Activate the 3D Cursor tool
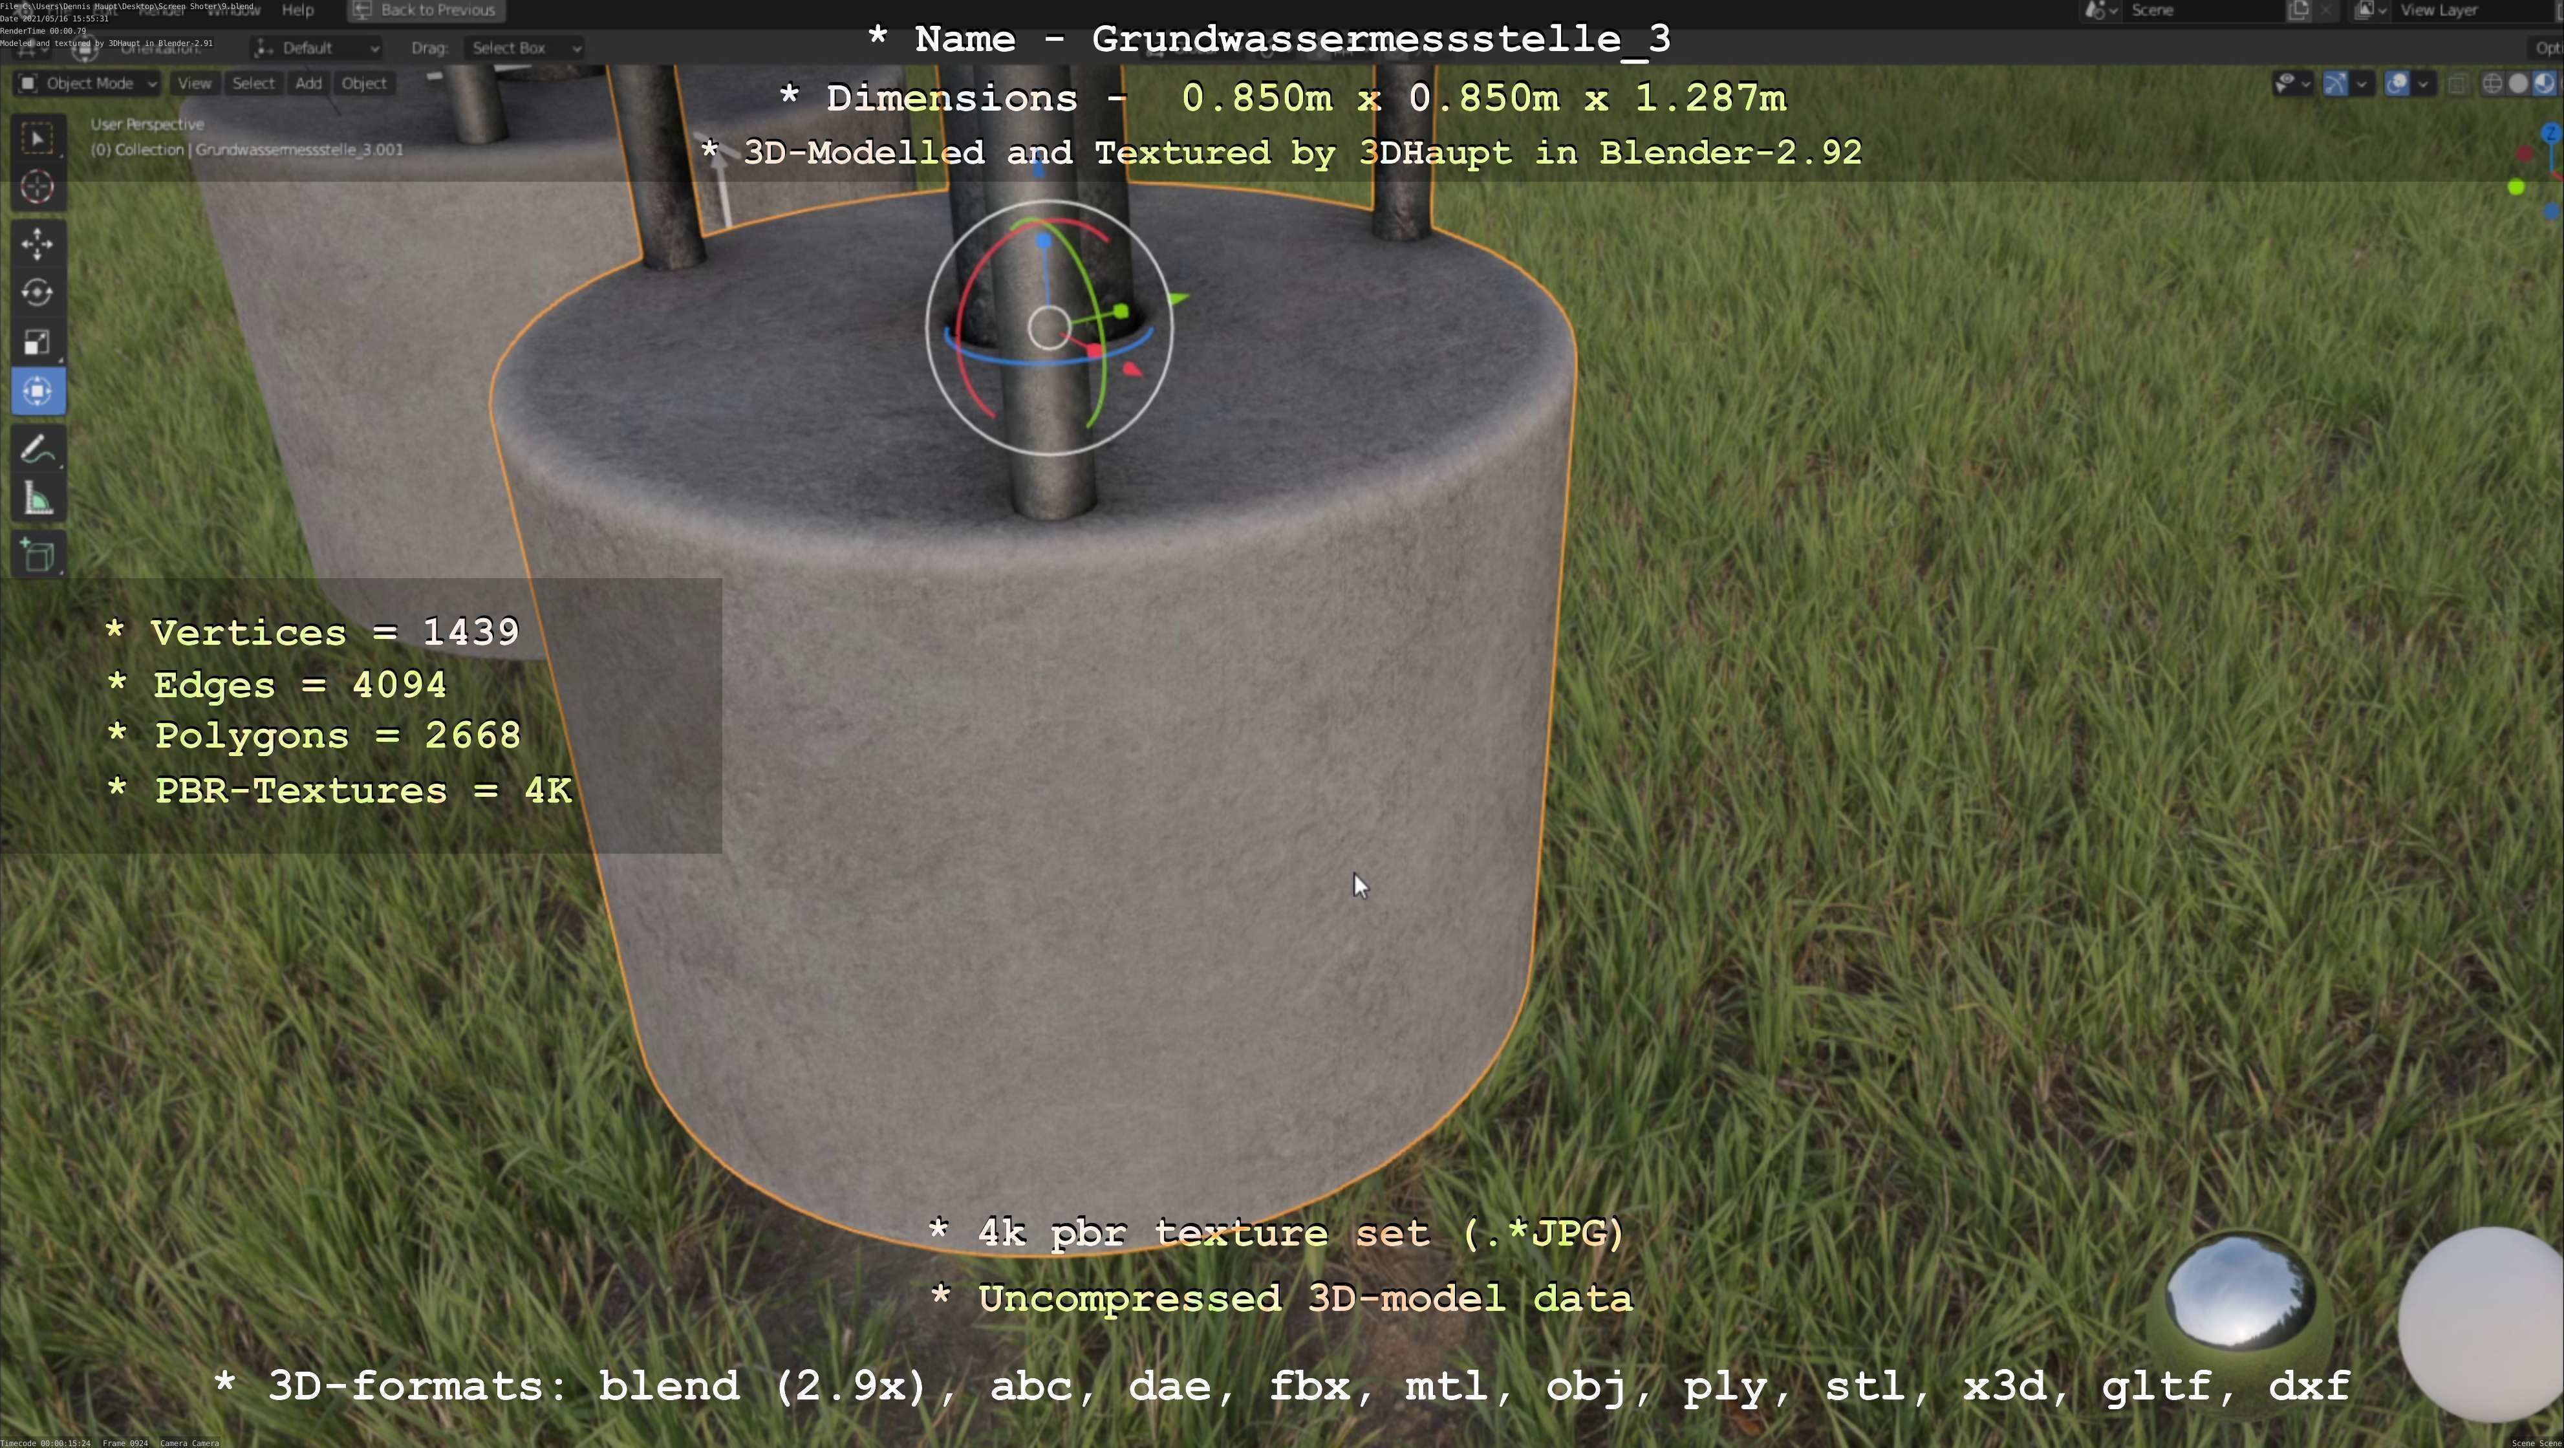Image resolution: width=2564 pixels, height=1448 pixels. coord(38,187)
